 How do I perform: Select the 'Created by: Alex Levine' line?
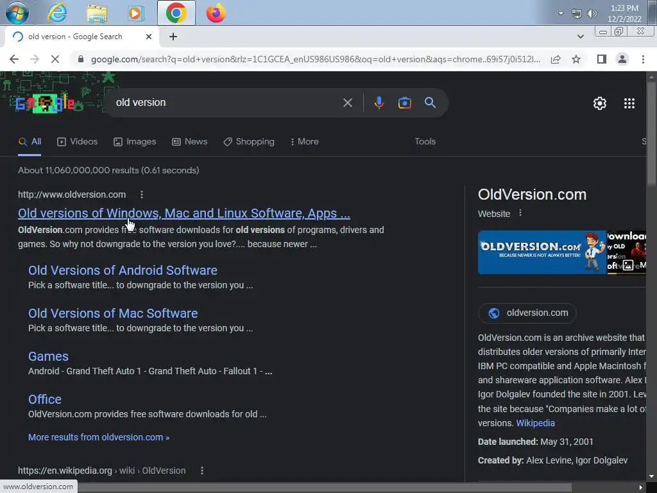552,460
